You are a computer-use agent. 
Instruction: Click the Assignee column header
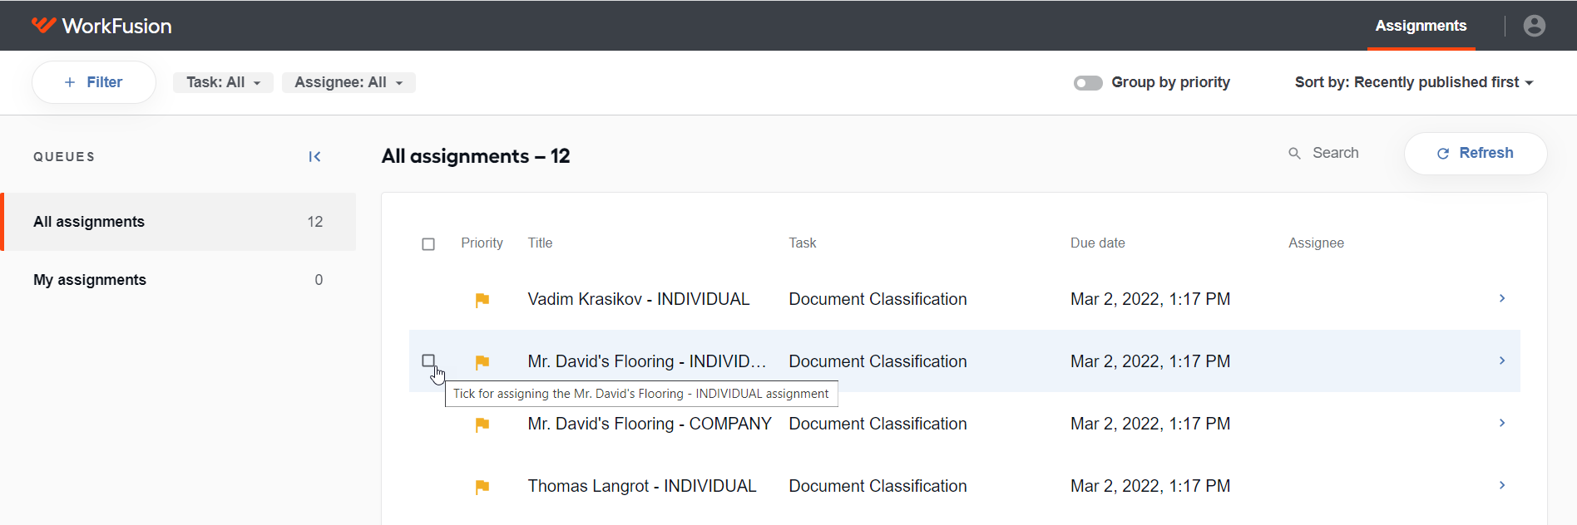(1316, 243)
